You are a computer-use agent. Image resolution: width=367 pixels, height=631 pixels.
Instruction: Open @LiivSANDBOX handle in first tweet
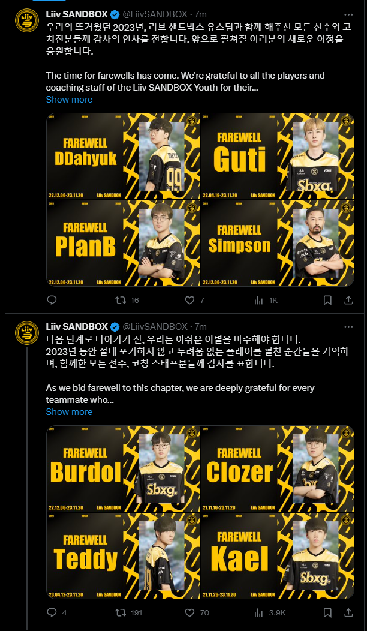pyautogui.click(x=155, y=14)
